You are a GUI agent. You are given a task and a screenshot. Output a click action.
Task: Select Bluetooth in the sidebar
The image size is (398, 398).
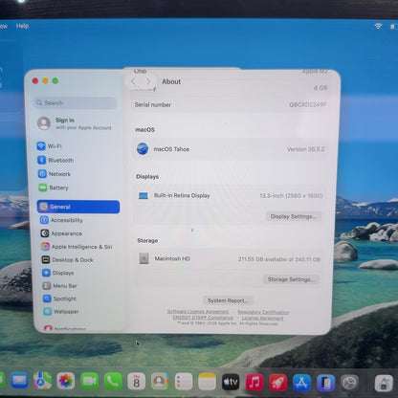click(55, 160)
